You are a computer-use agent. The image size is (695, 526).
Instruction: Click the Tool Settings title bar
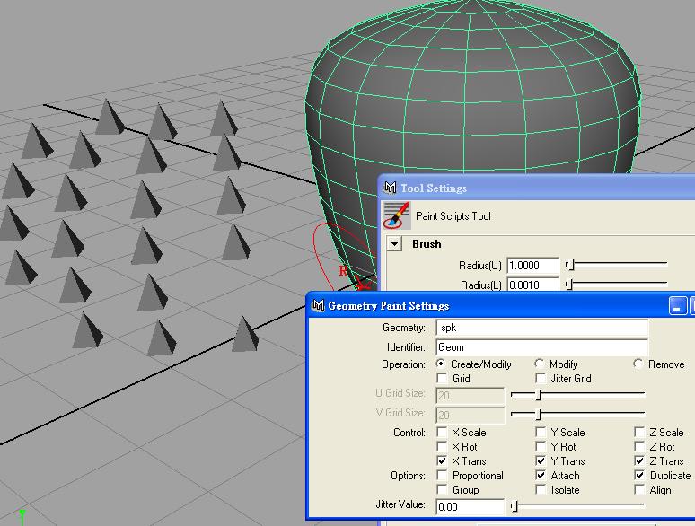coord(537,188)
